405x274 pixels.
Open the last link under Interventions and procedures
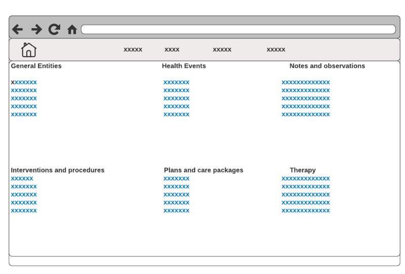point(24,210)
